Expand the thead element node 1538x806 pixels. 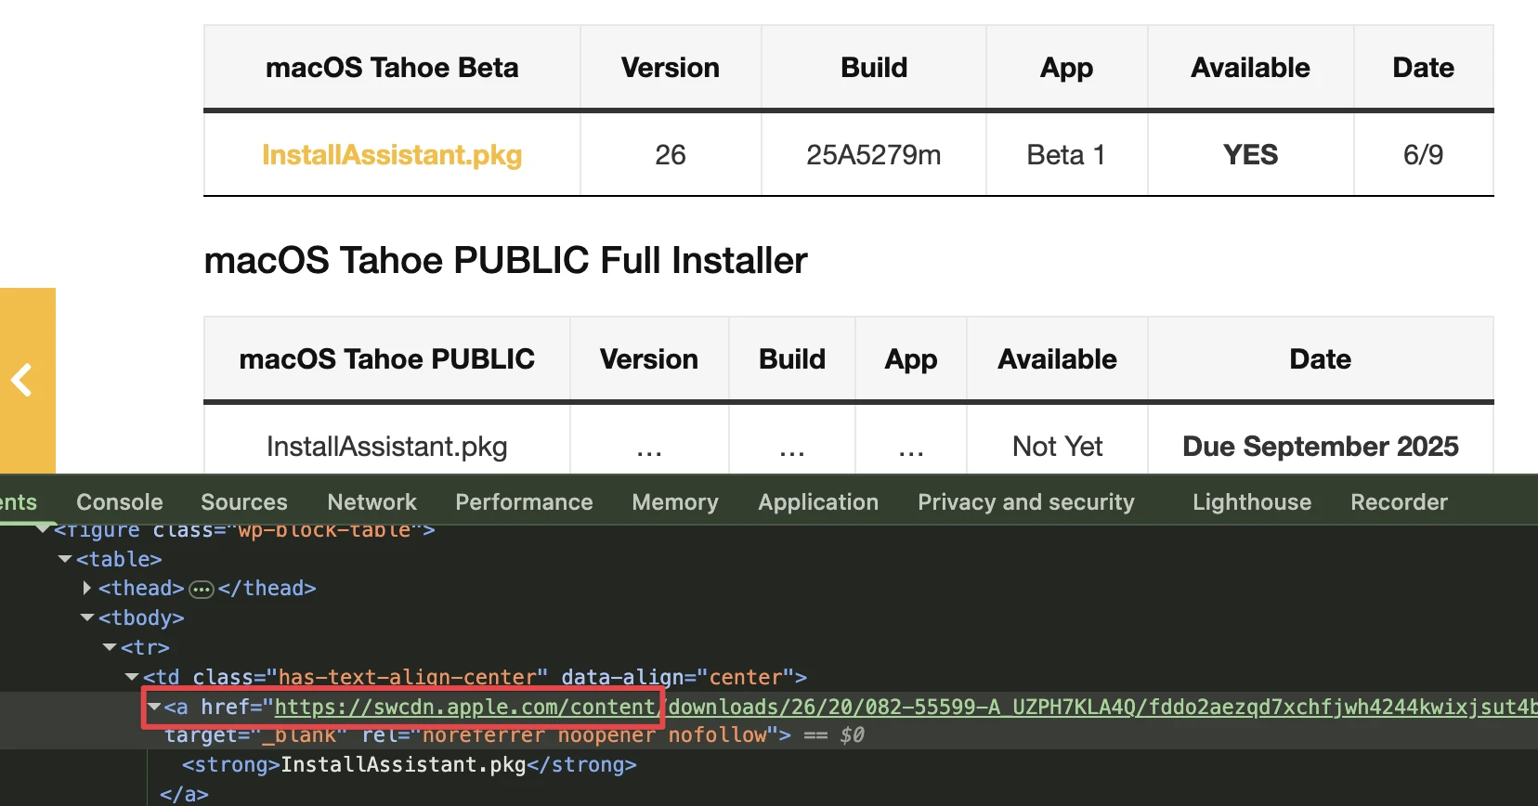tap(87, 588)
